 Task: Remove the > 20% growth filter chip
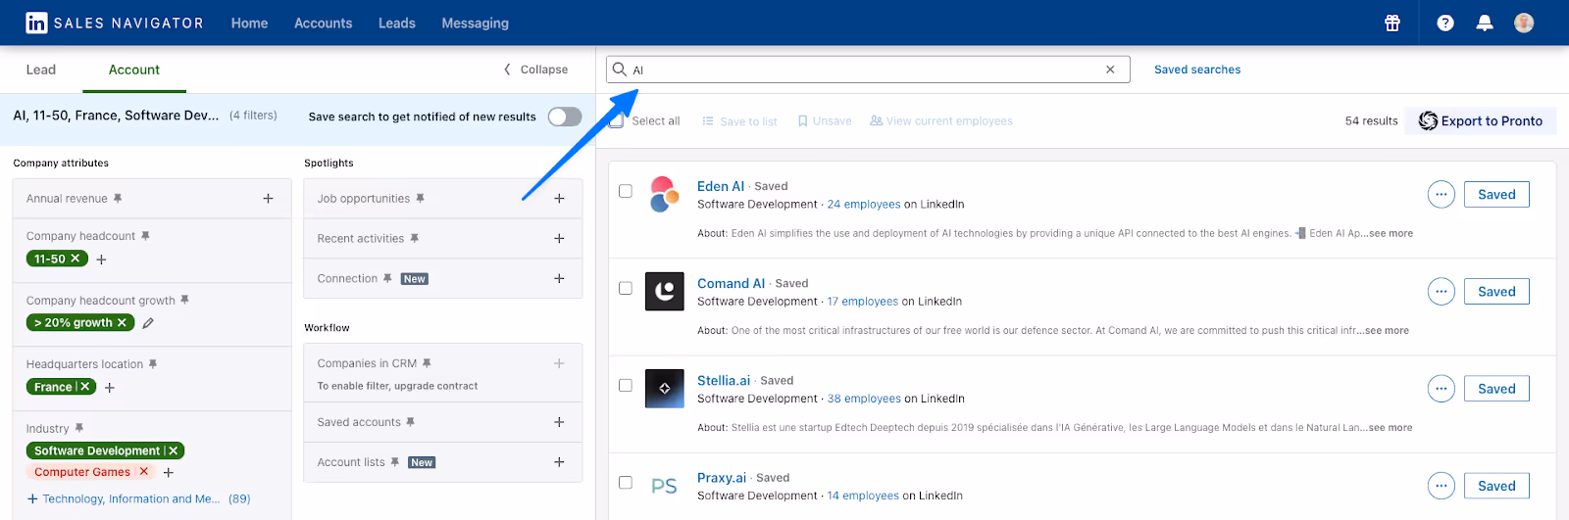pyautogui.click(x=122, y=322)
